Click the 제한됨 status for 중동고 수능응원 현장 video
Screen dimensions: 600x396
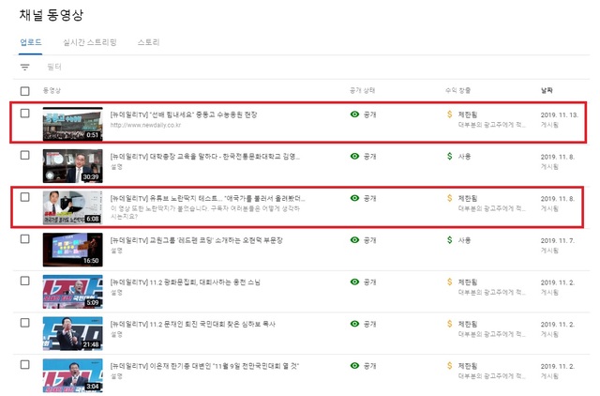tap(468, 114)
